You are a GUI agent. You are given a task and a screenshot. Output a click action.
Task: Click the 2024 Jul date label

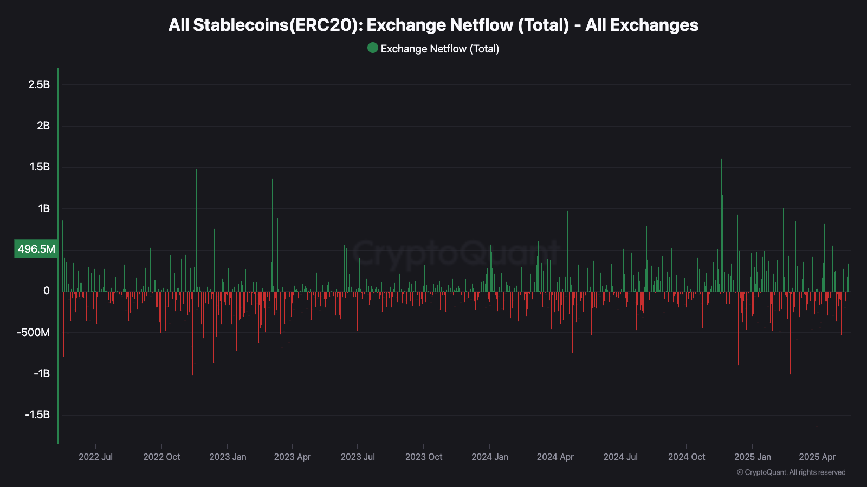620,457
